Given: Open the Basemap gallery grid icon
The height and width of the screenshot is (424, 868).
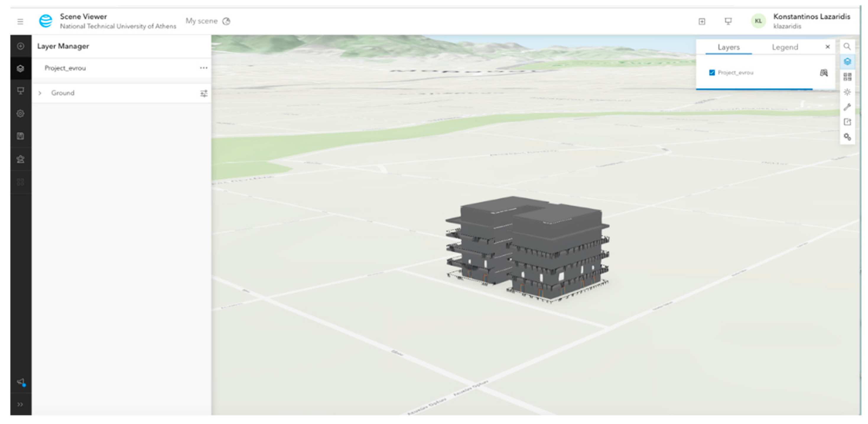Looking at the screenshot, I should [x=847, y=77].
